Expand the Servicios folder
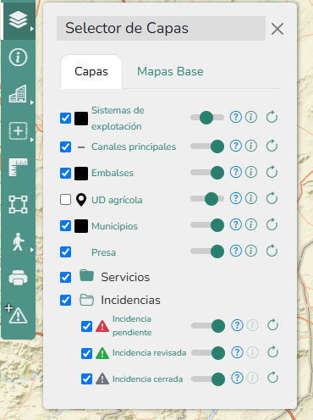Image resolution: width=313 pixels, height=420 pixels. (x=86, y=275)
